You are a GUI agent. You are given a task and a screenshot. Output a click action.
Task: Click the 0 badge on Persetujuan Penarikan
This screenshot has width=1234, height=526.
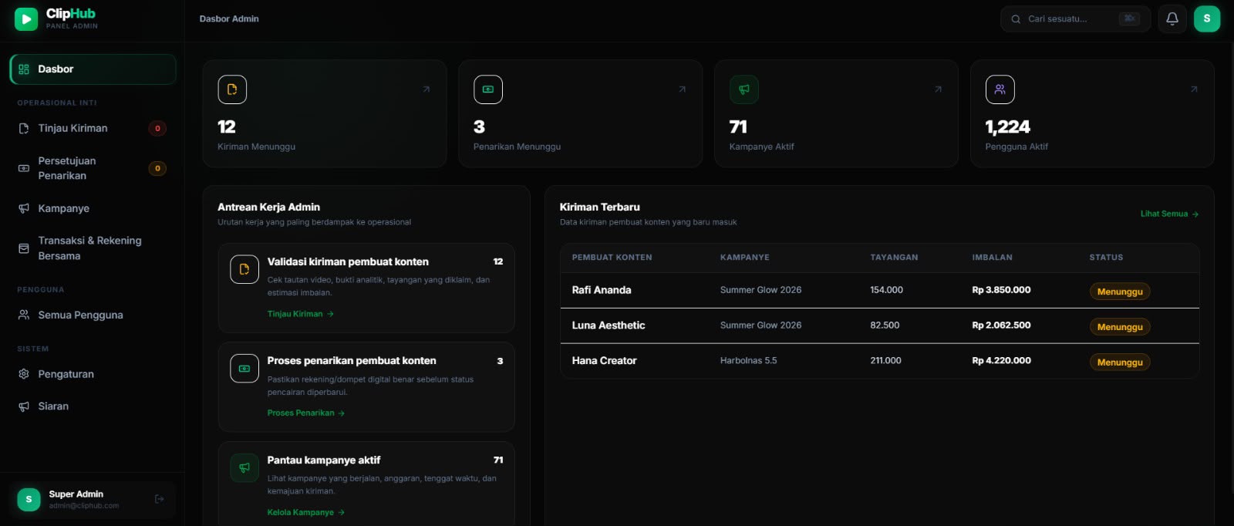157,168
